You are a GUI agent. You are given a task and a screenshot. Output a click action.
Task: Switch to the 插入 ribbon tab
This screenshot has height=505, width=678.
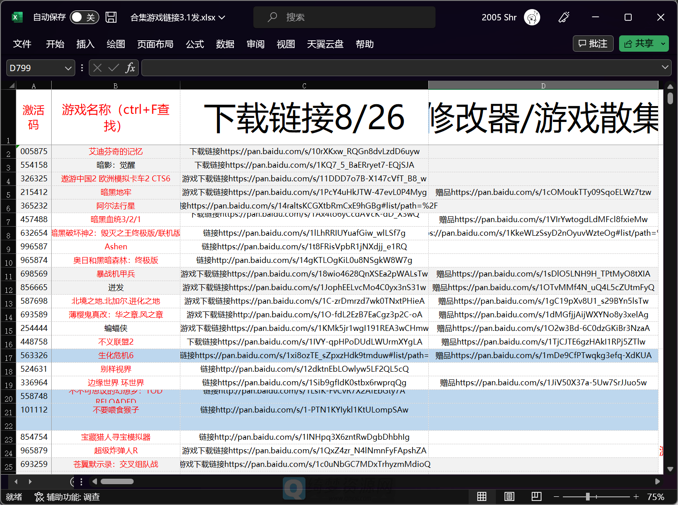point(85,44)
